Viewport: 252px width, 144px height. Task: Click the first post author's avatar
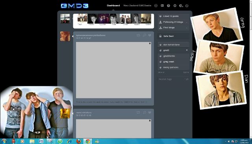point(65,36)
